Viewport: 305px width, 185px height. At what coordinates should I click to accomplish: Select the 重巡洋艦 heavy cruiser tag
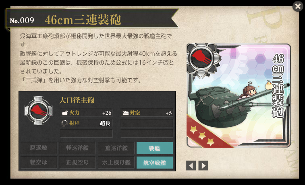click(x=116, y=148)
